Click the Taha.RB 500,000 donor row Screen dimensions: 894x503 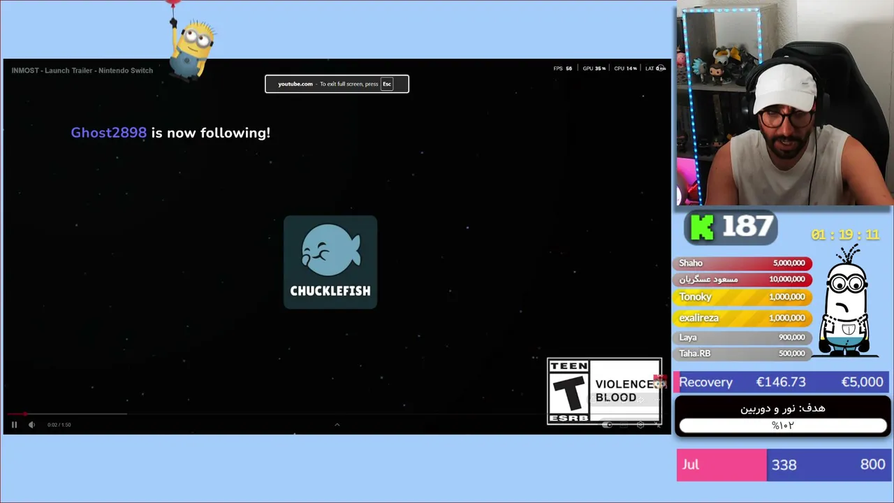coord(742,353)
